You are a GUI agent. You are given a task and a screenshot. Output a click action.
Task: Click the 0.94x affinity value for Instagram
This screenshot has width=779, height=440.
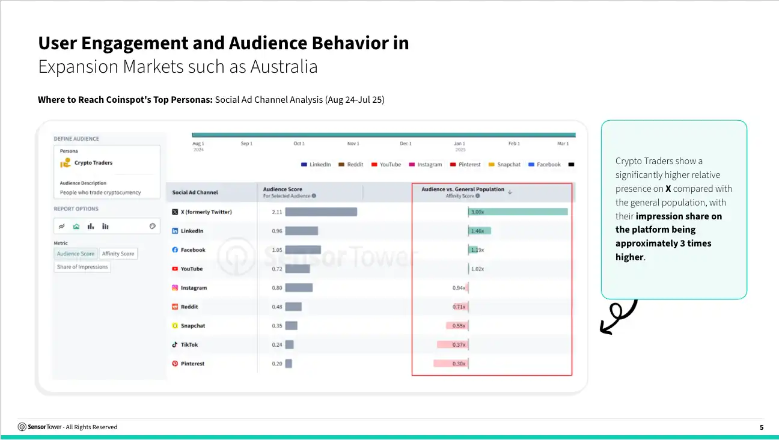[x=459, y=288]
